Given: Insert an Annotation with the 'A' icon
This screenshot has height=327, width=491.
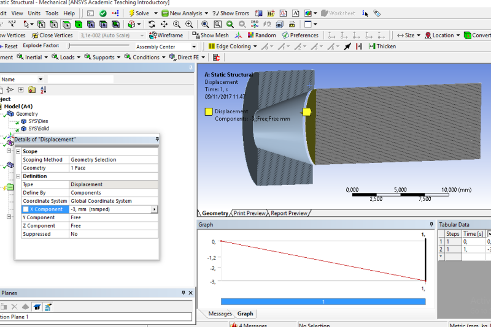Looking at the screenshot, I should 295,13.
